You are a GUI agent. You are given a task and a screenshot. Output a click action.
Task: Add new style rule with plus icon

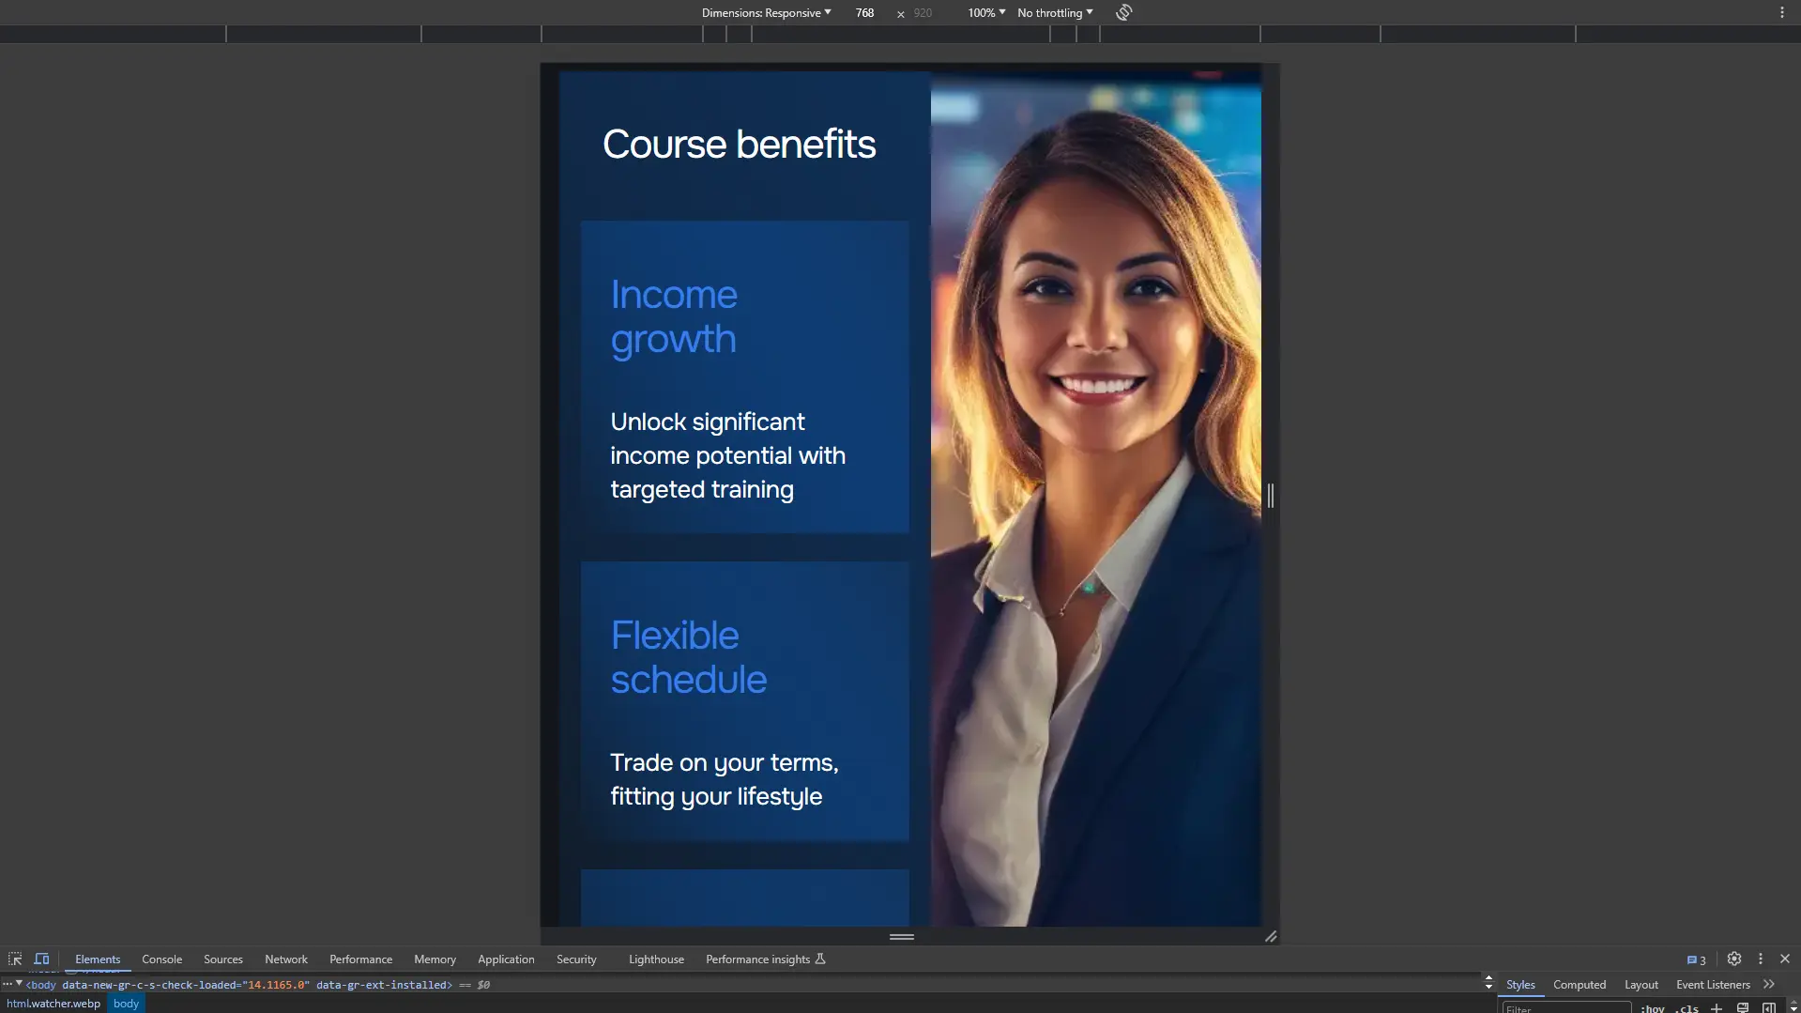pyautogui.click(x=1716, y=1007)
